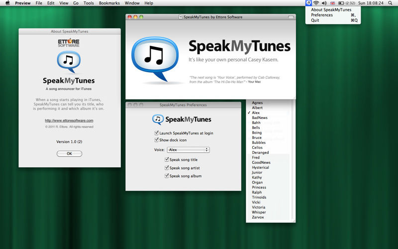
Task: Choose Preferences from status menu
Action: pyautogui.click(x=333, y=15)
